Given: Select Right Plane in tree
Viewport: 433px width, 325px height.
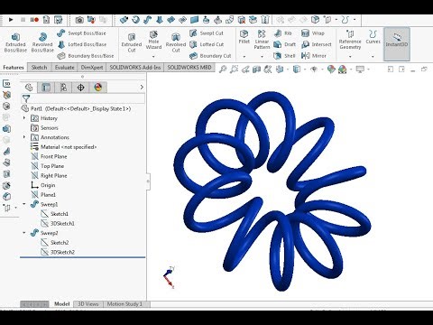Looking at the screenshot, I should [49, 175].
